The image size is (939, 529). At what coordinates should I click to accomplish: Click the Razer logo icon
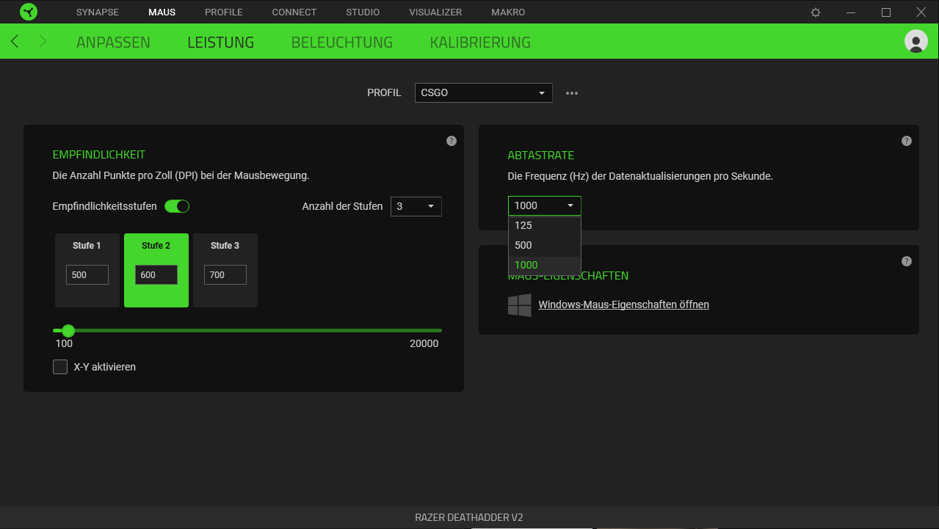click(29, 12)
